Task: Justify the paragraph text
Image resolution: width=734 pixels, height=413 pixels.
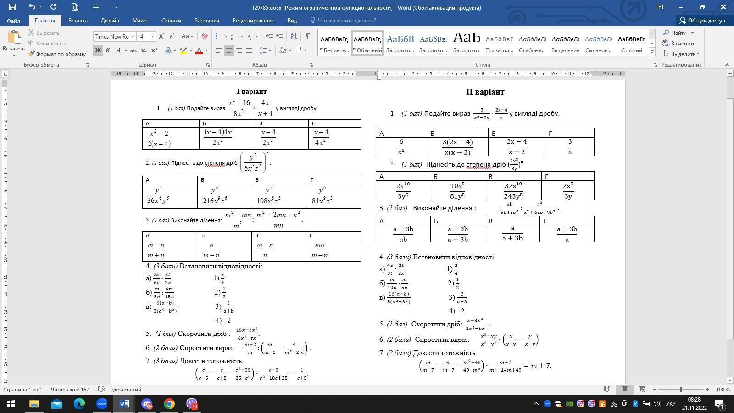Action: tap(249, 50)
